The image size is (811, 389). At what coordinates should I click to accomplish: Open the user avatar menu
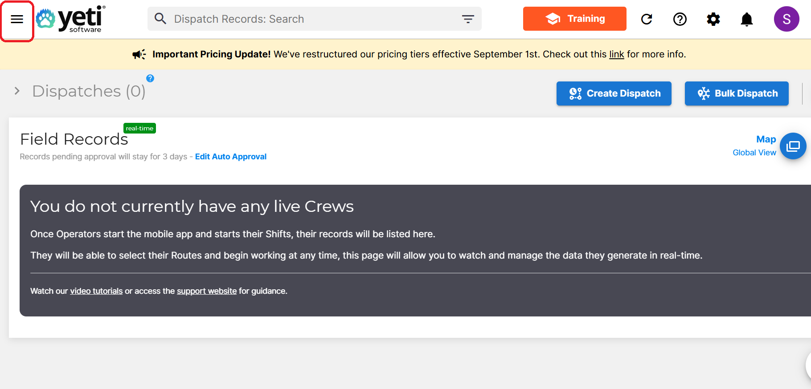point(786,19)
